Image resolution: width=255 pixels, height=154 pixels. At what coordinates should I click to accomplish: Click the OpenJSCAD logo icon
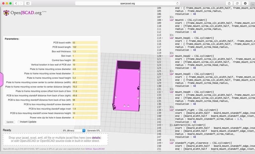7,13
